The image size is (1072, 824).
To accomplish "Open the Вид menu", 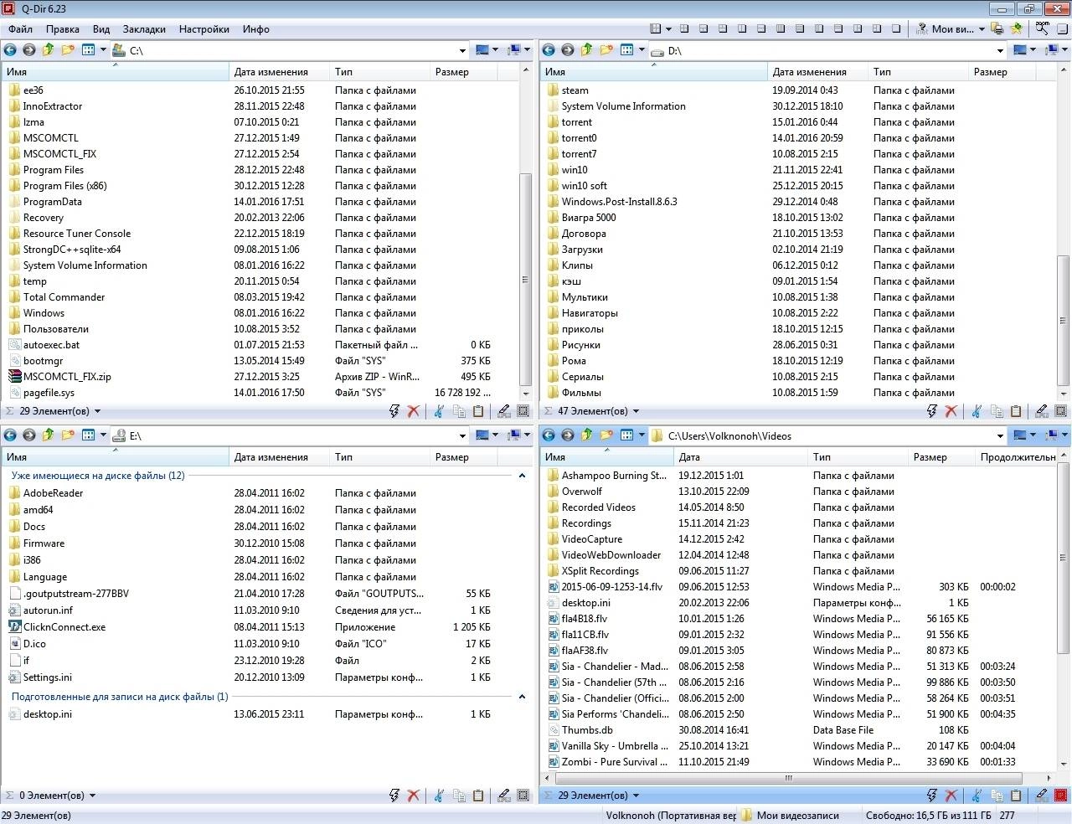I will pos(101,28).
